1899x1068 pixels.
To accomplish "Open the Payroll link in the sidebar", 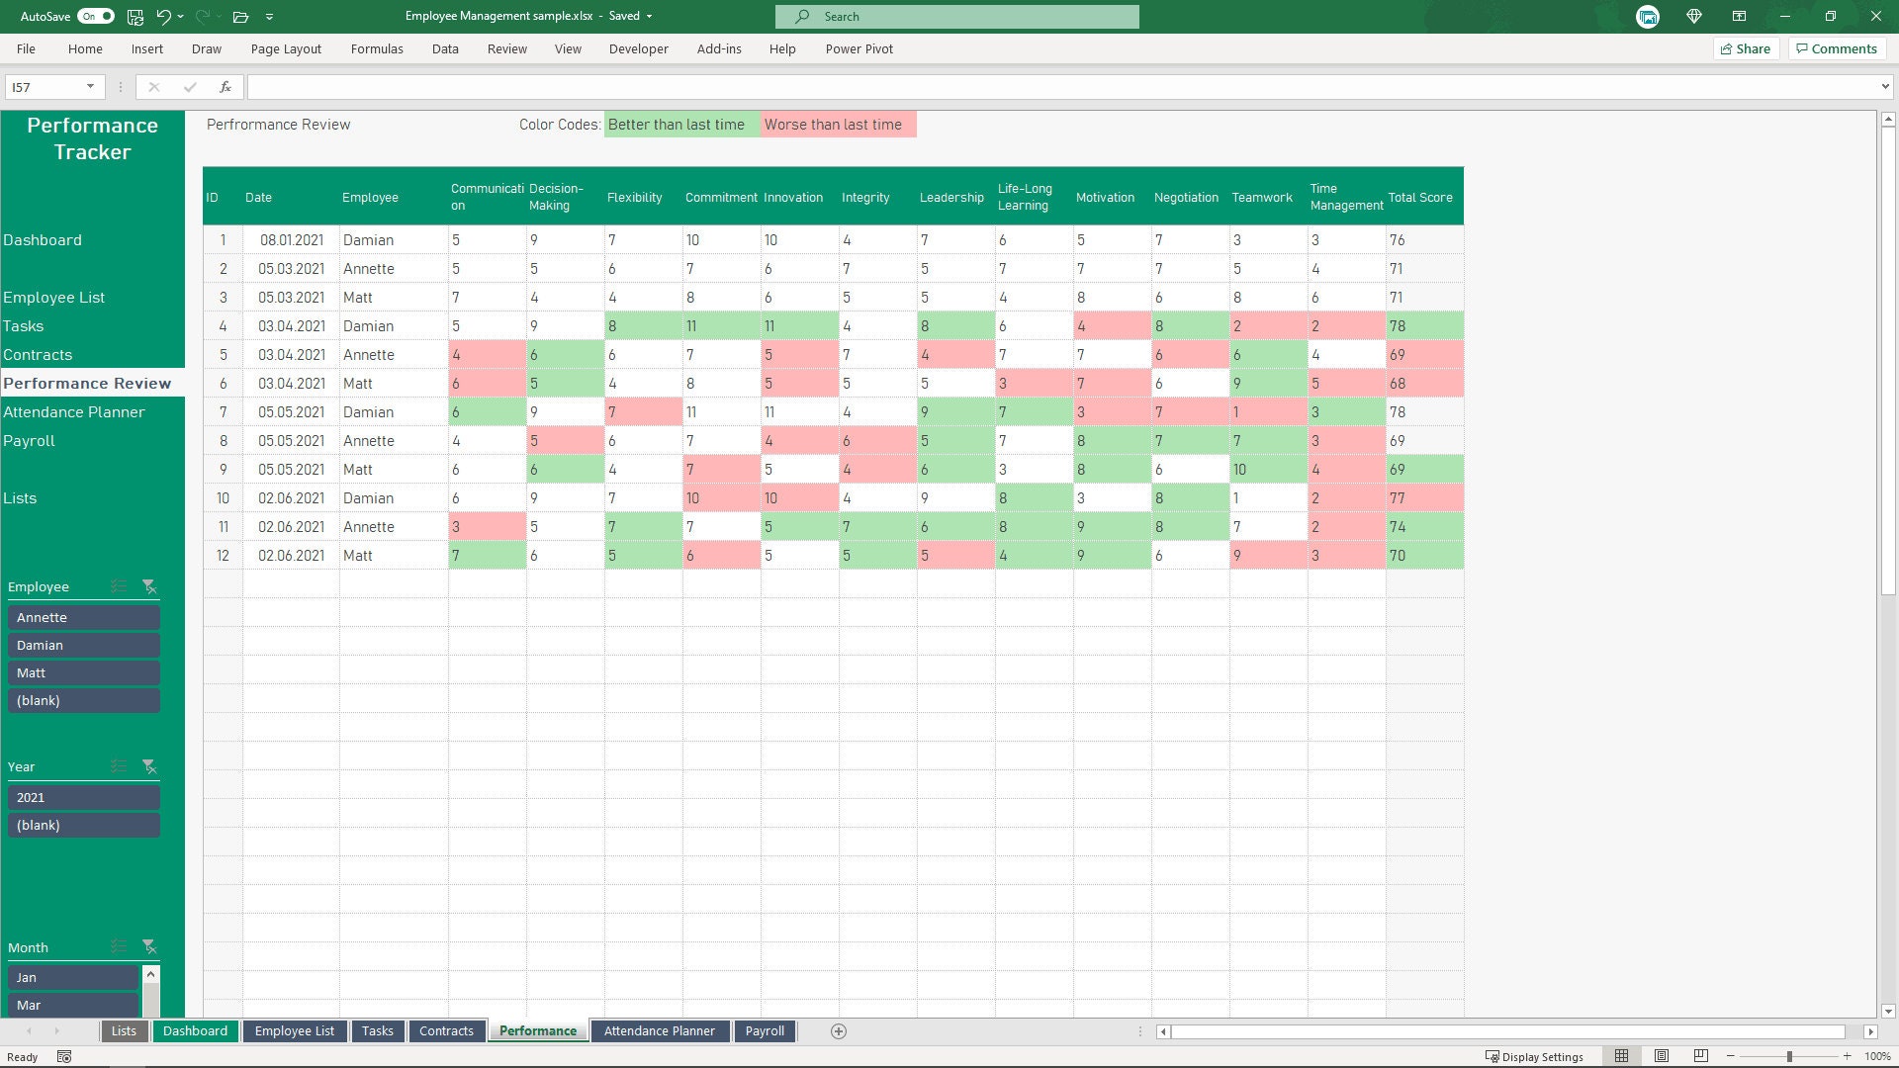I will coord(29,440).
